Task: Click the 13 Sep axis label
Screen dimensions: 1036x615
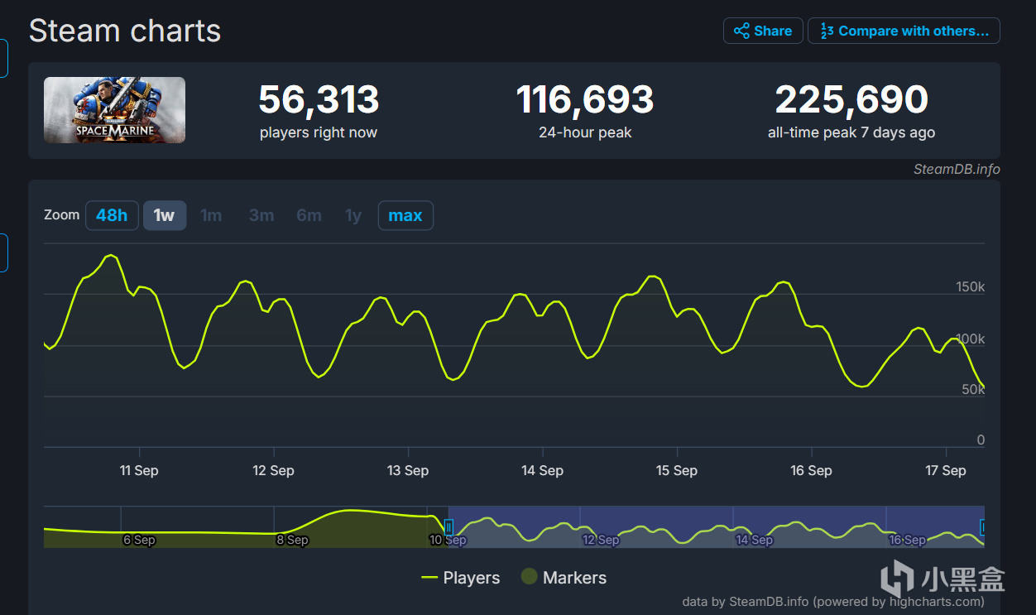Action: (x=408, y=470)
